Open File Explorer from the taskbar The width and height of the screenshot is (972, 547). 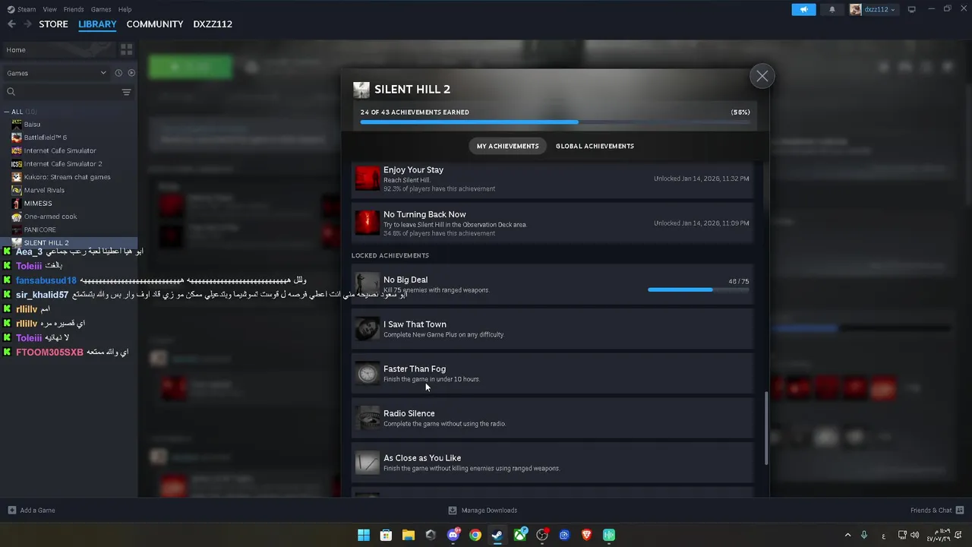[408, 535]
